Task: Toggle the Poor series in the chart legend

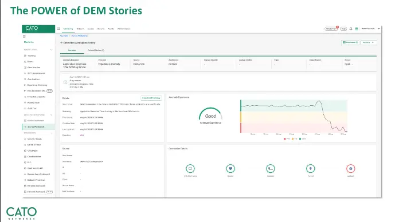Action: (287, 139)
